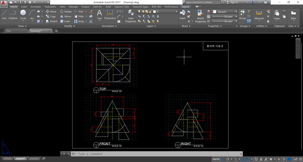The height and width of the screenshot is (162, 303).
Task: Switch to Model tab
Action: tap(8, 159)
